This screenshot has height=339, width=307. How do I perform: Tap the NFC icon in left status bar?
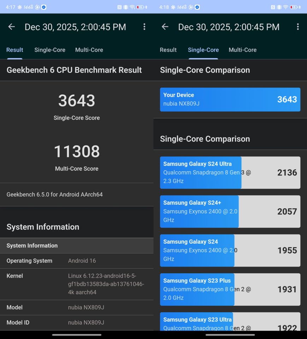(x=119, y=7)
